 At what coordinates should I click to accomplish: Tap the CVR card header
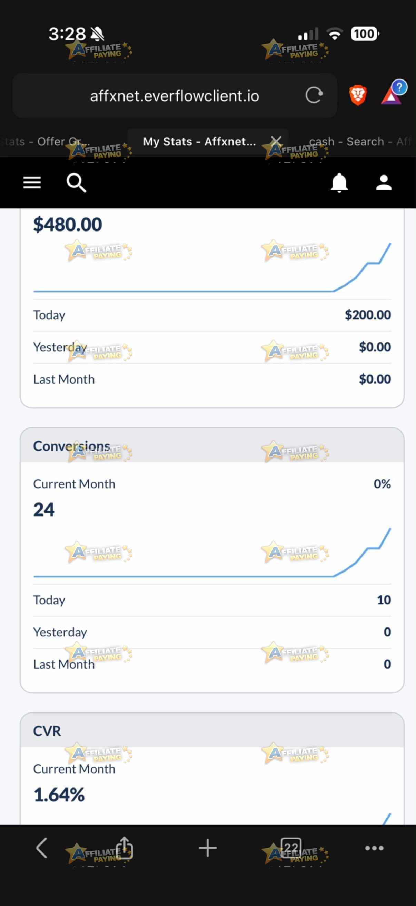click(212, 730)
